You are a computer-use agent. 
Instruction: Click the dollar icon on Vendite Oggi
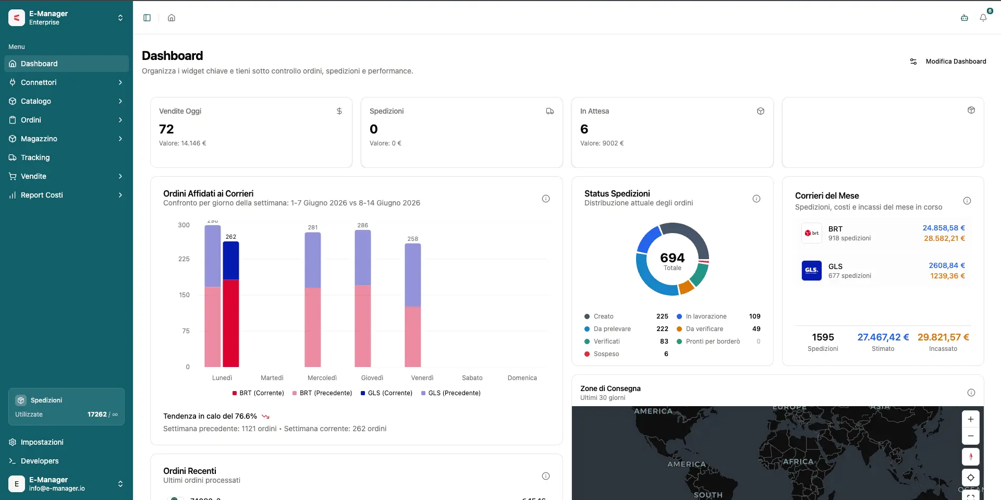pos(339,111)
